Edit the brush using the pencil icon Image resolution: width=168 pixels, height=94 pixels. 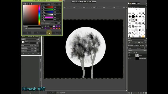click(x=37, y=43)
